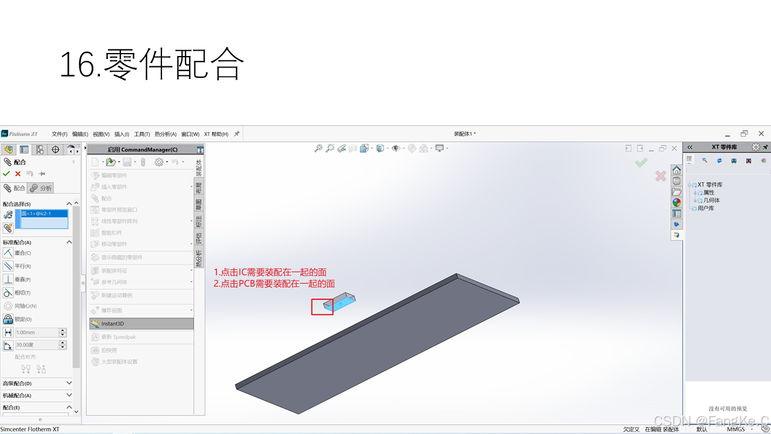This screenshot has height=434, width=771.
Task: Choose anti-aligned mate alignment icon
Action: [x=41, y=369]
